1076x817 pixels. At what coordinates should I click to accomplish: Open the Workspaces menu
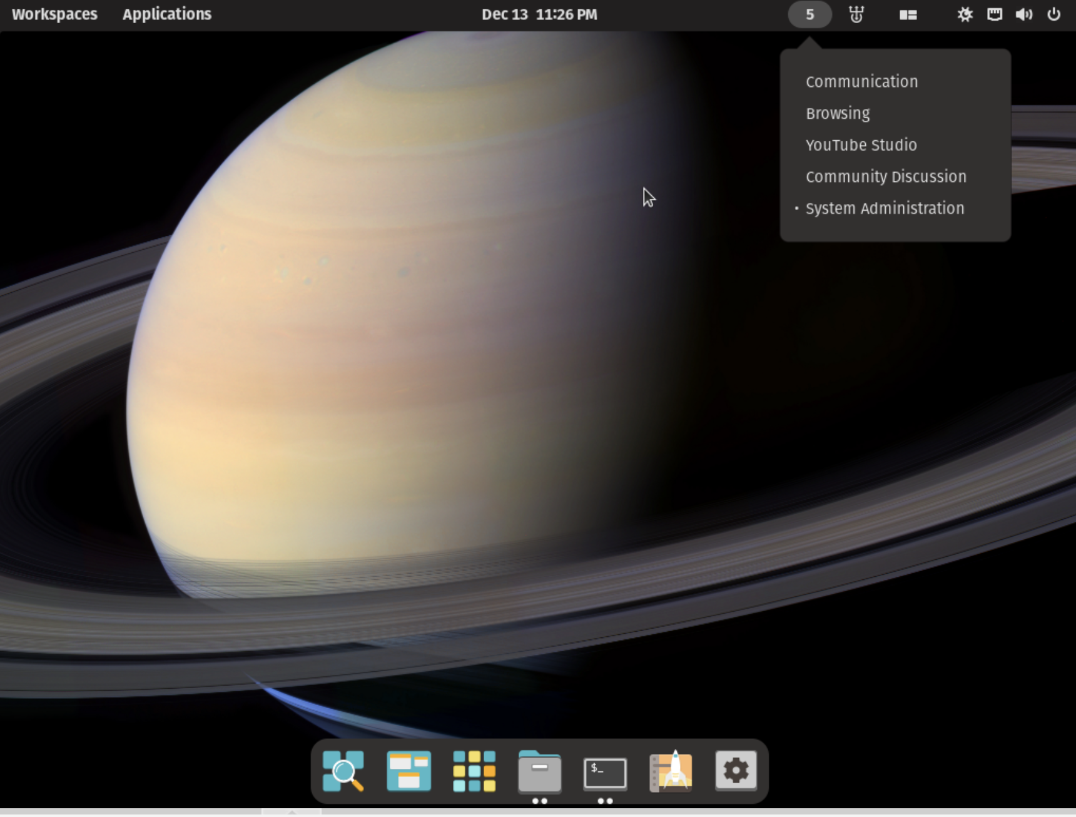point(54,14)
